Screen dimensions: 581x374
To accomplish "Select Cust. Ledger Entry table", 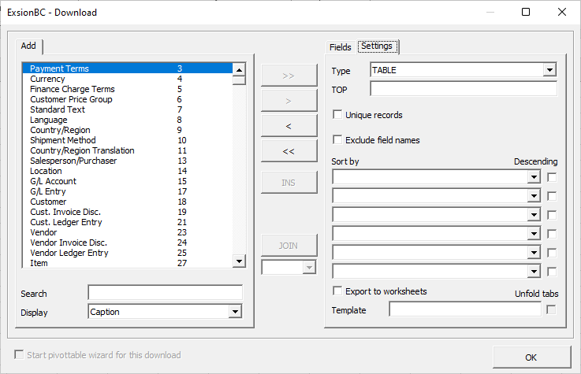I will 127,222.
